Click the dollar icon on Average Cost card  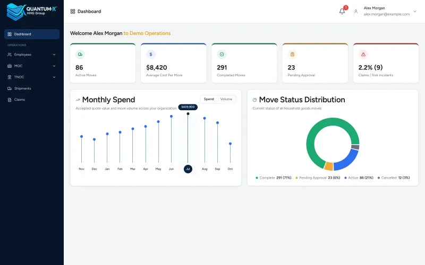point(151,55)
